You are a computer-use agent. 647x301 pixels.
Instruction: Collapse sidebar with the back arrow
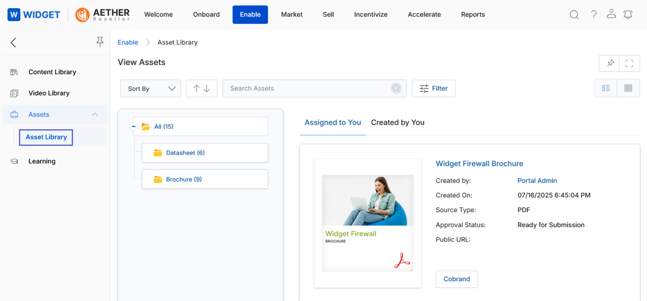[x=14, y=42]
